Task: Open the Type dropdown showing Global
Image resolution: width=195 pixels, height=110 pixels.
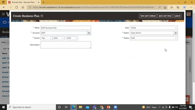Action: (x=154, y=28)
